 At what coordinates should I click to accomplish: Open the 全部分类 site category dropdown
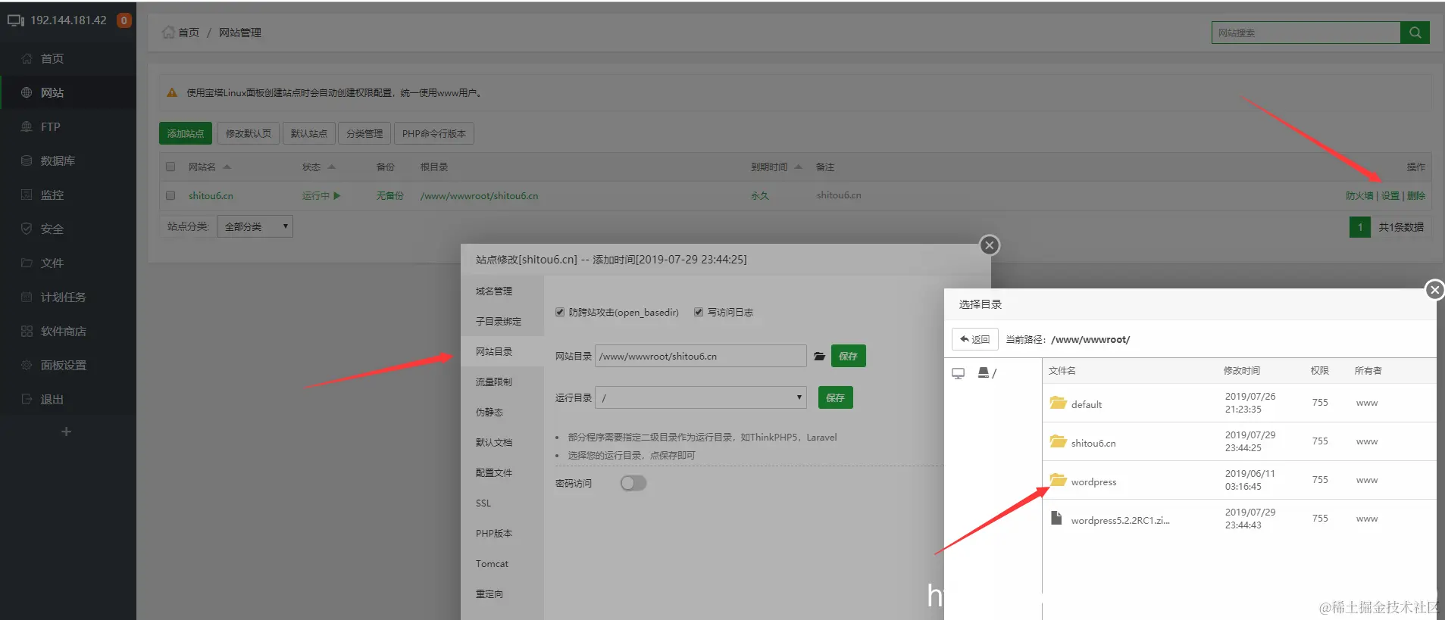[x=255, y=226]
